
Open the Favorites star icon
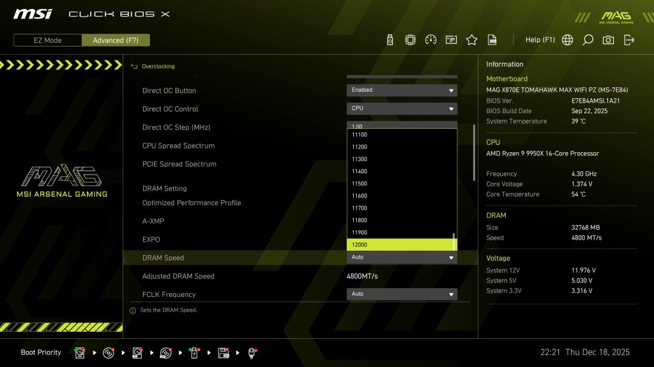point(471,40)
